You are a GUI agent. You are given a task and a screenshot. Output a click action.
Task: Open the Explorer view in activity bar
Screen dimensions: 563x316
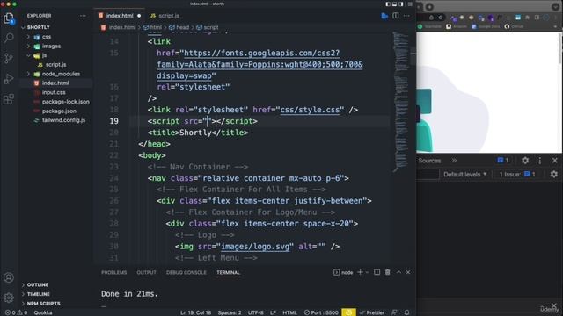[x=9, y=18]
